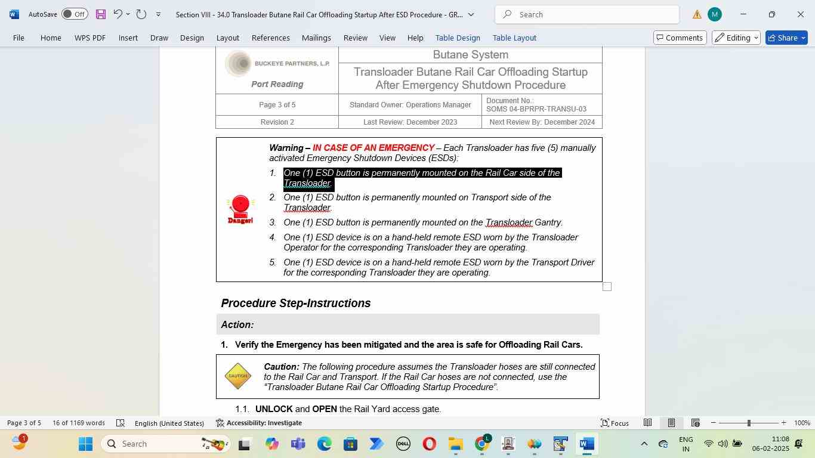
Task: Switch to the Insert tab
Action: coord(128,38)
